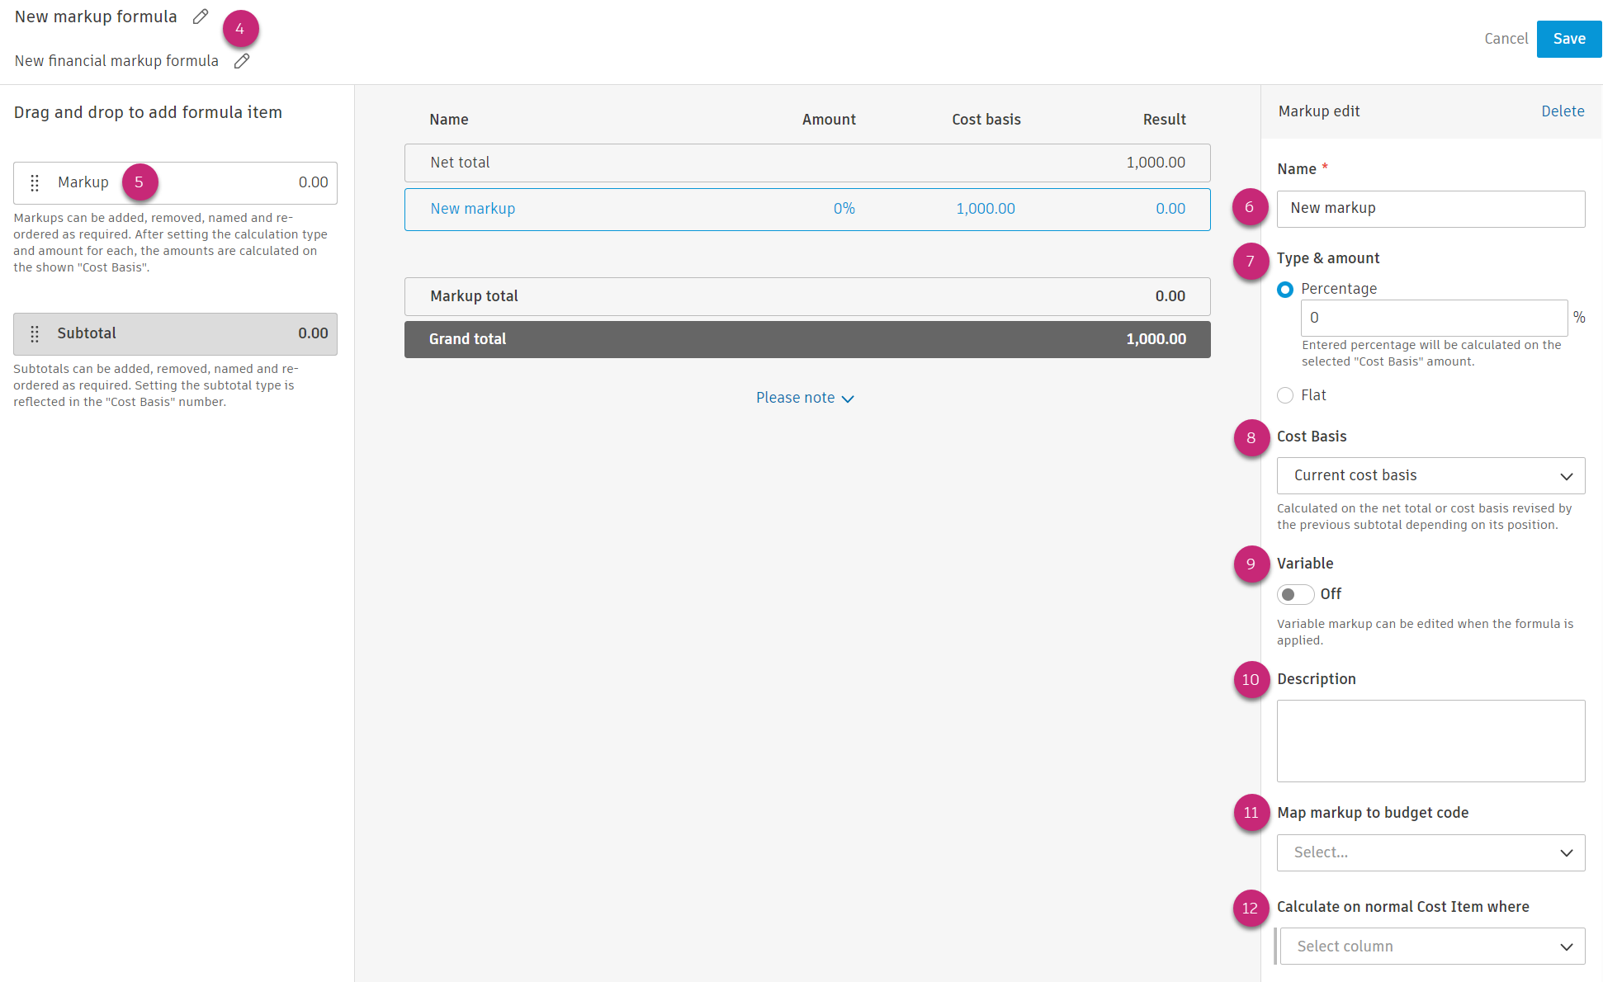Select the New markup row in formula table

tap(806, 210)
